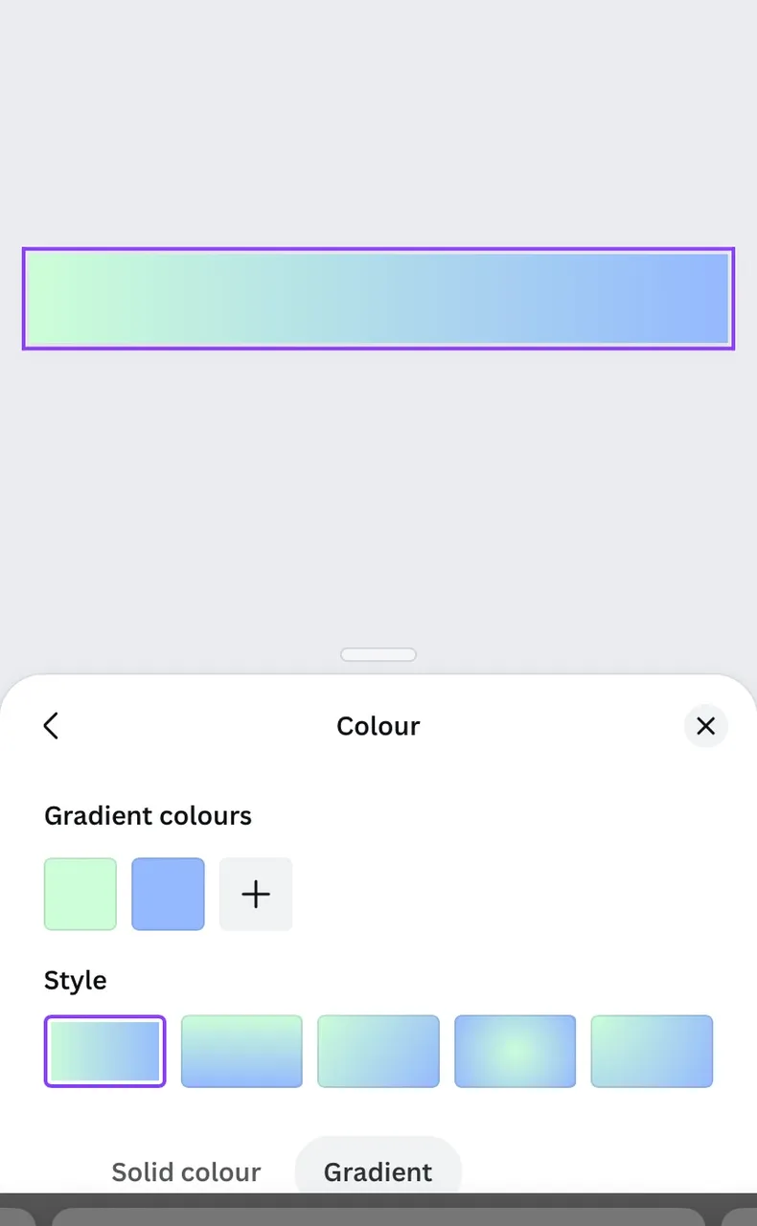The image size is (757, 1226).
Task: Choose the top-to-bottom linear gradient style
Action: coord(241,1051)
